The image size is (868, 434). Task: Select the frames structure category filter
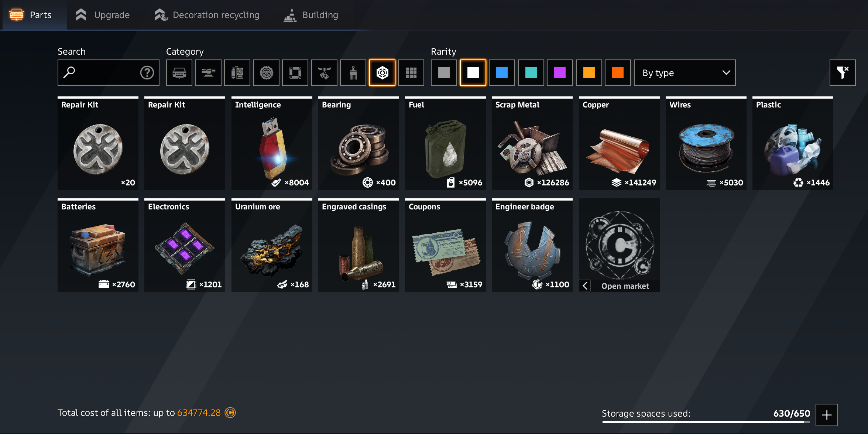(x=295, y=73)
